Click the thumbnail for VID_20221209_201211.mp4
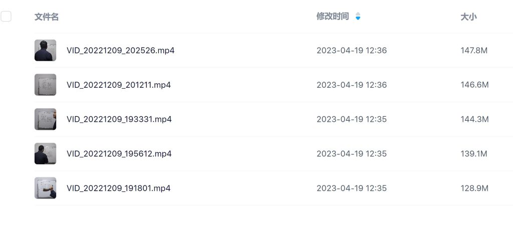 point(45,85)
